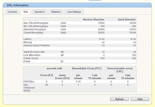Select the Max. DSLAM throughput row label
155x107 pixels.
pyautogui.click(x=36, y=23)
